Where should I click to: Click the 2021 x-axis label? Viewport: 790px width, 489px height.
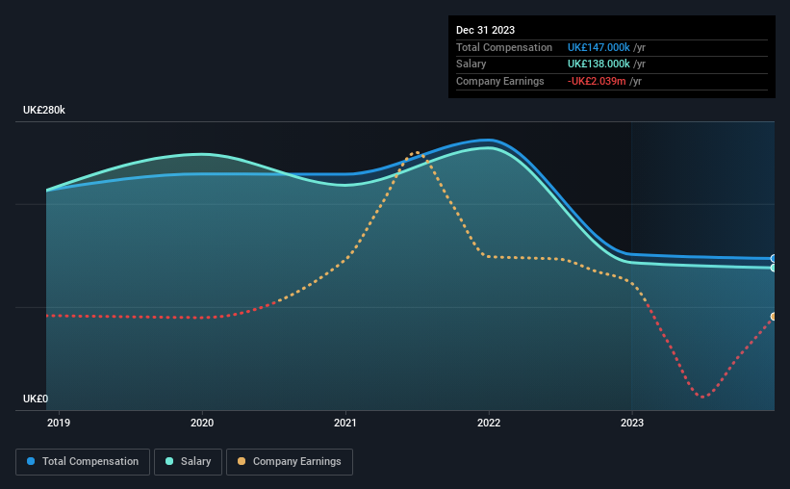click(x=345, y=423)
